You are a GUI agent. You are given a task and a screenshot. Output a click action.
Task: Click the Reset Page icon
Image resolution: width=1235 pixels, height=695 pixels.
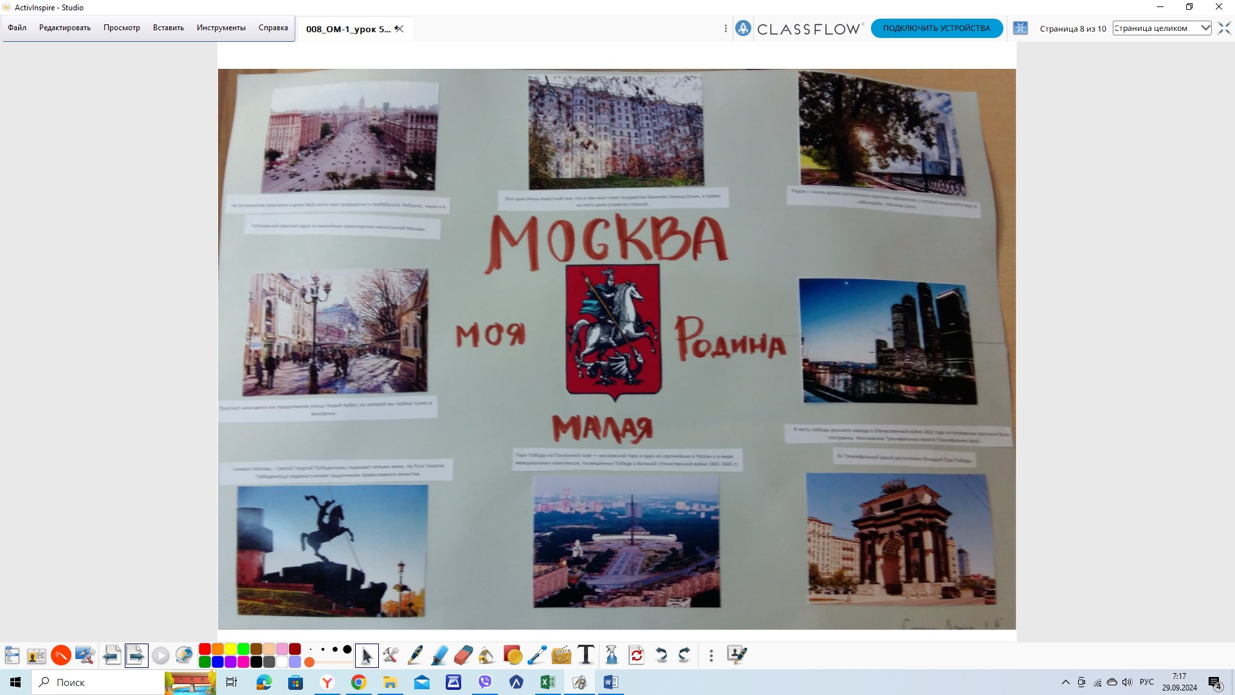coord(637,656)
